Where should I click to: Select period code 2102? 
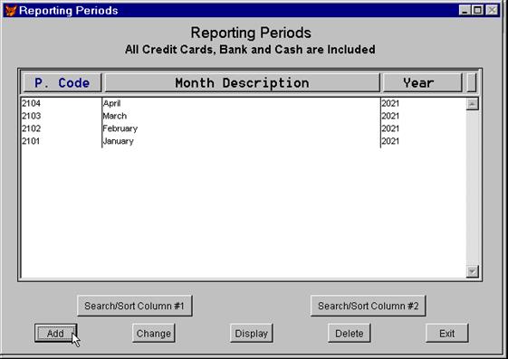click(31, 128)
